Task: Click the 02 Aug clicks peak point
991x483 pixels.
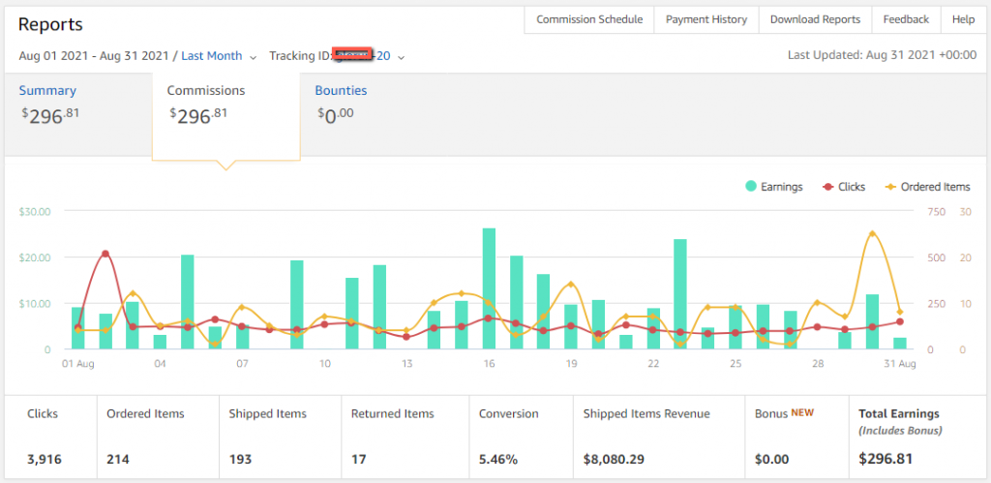Action: (x=105, y=254)
